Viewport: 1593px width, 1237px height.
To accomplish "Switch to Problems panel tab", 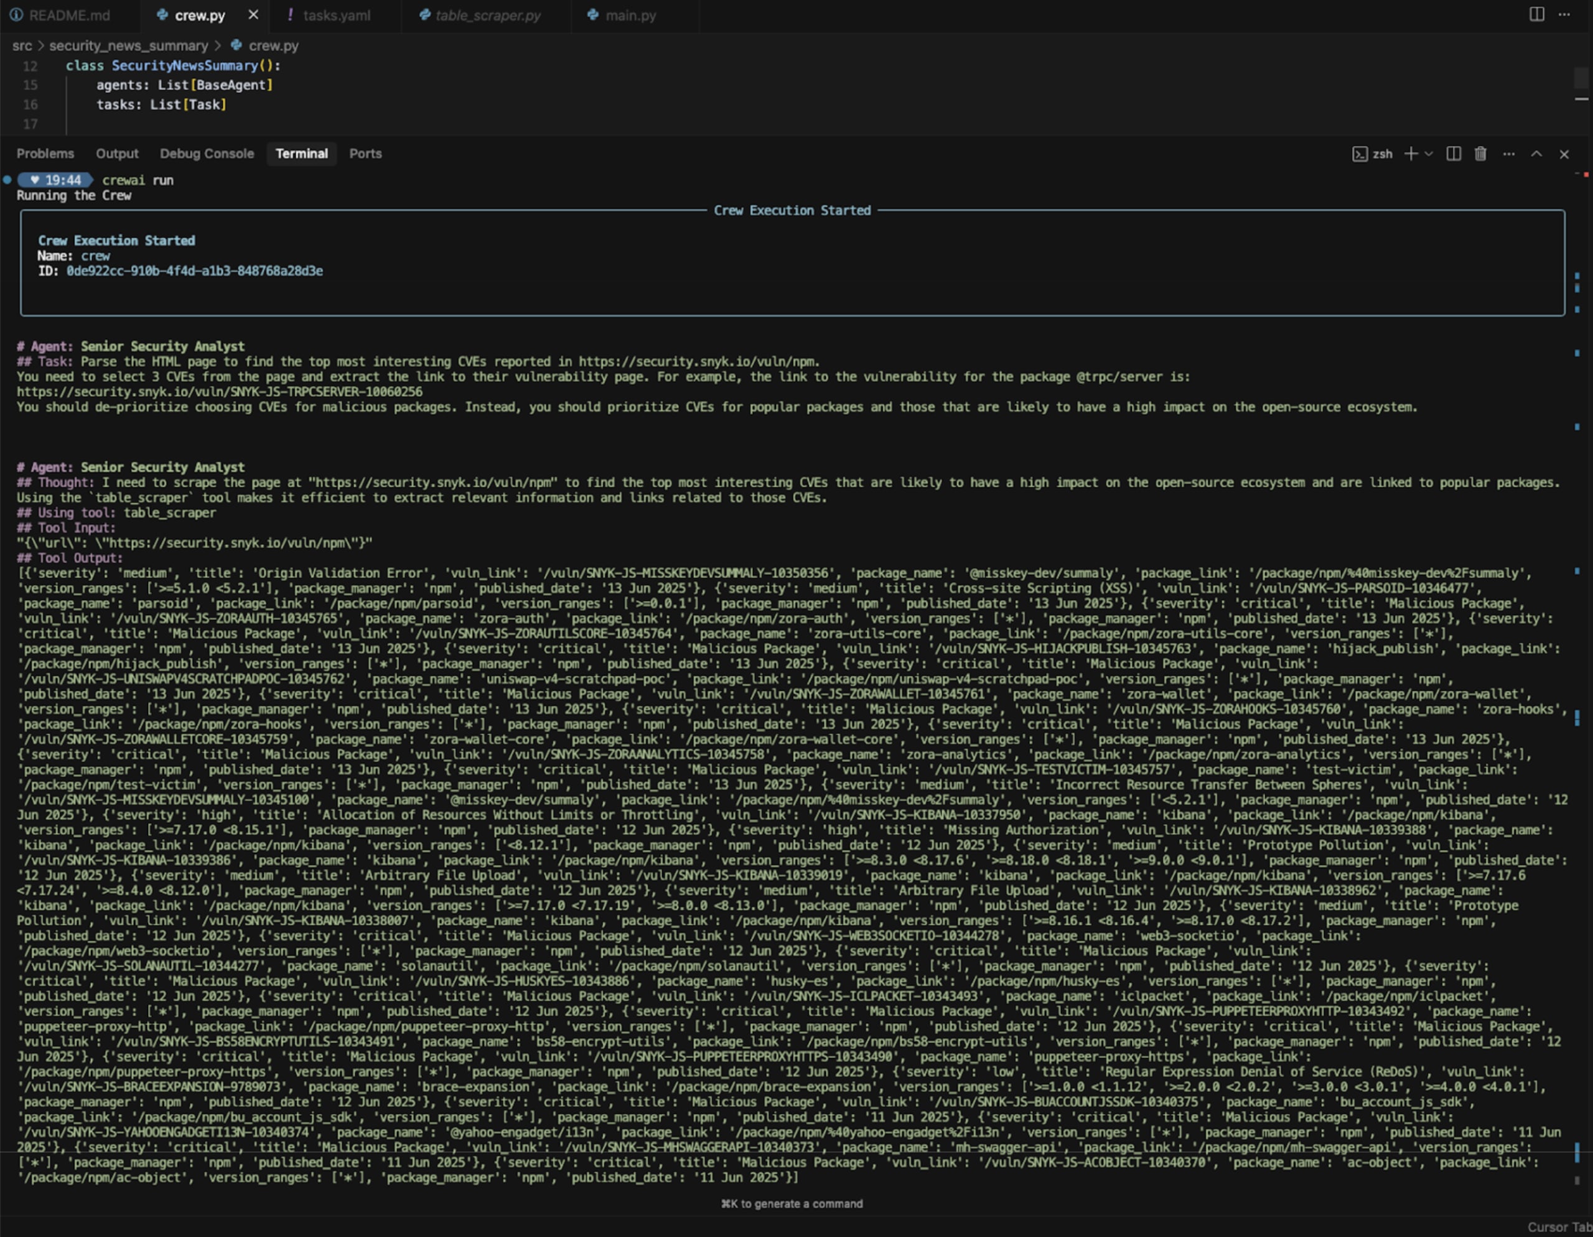I will coord(45,154).
